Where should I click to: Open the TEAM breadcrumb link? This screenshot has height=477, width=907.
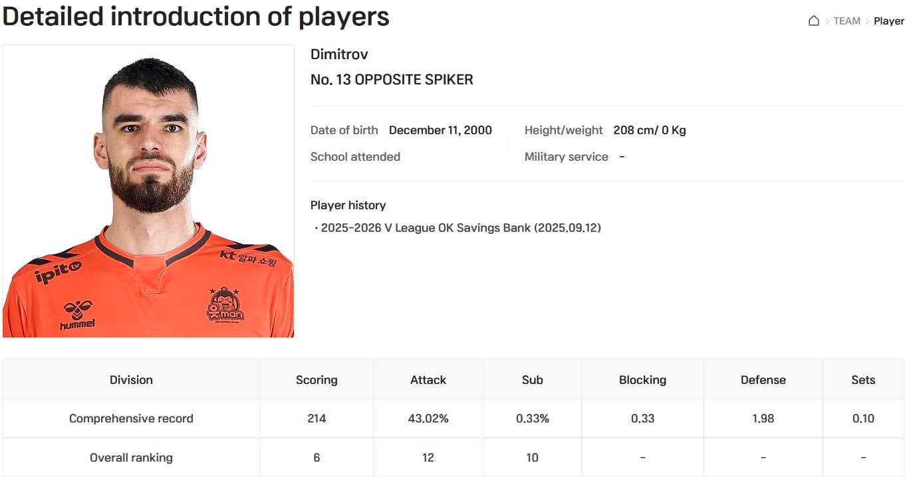click(x=846, y=21)
